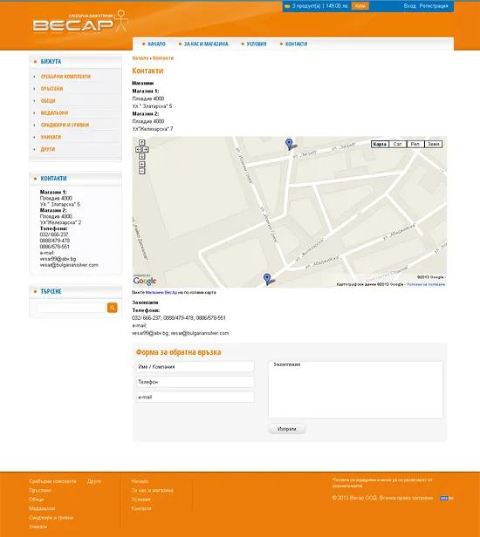Pan the map down with the arrow control

coord(142,156)
